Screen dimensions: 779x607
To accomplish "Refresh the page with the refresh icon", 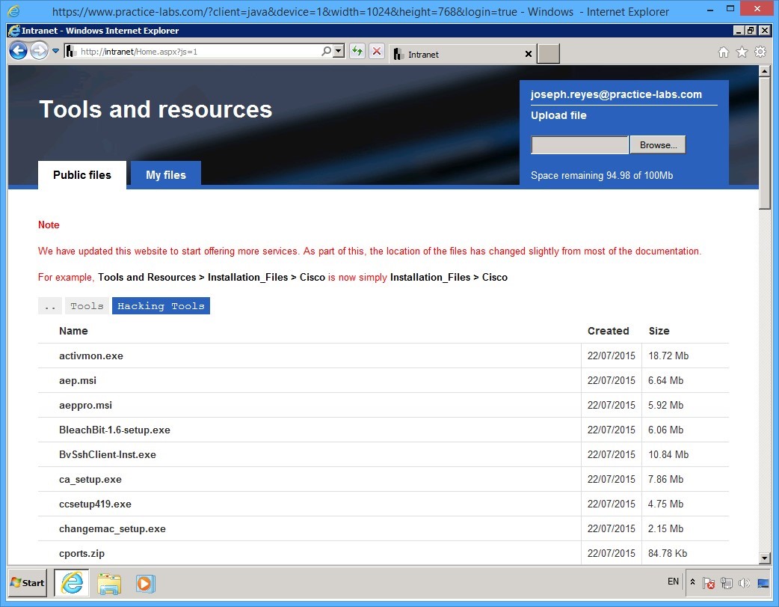I will click(357, 51).
